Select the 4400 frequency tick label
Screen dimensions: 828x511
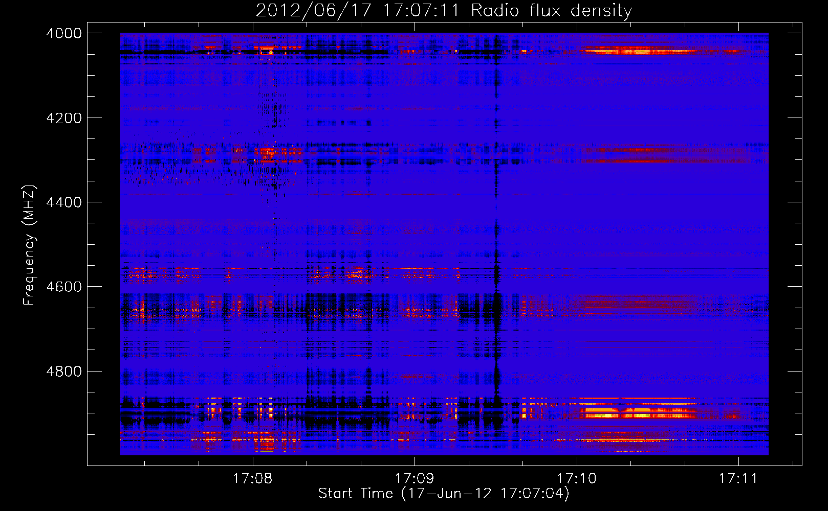[x=63, y=202]
